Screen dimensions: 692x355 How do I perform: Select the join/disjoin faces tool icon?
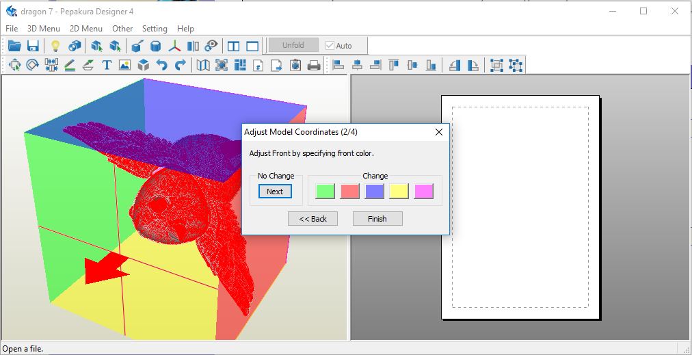(x=51, y=66)
